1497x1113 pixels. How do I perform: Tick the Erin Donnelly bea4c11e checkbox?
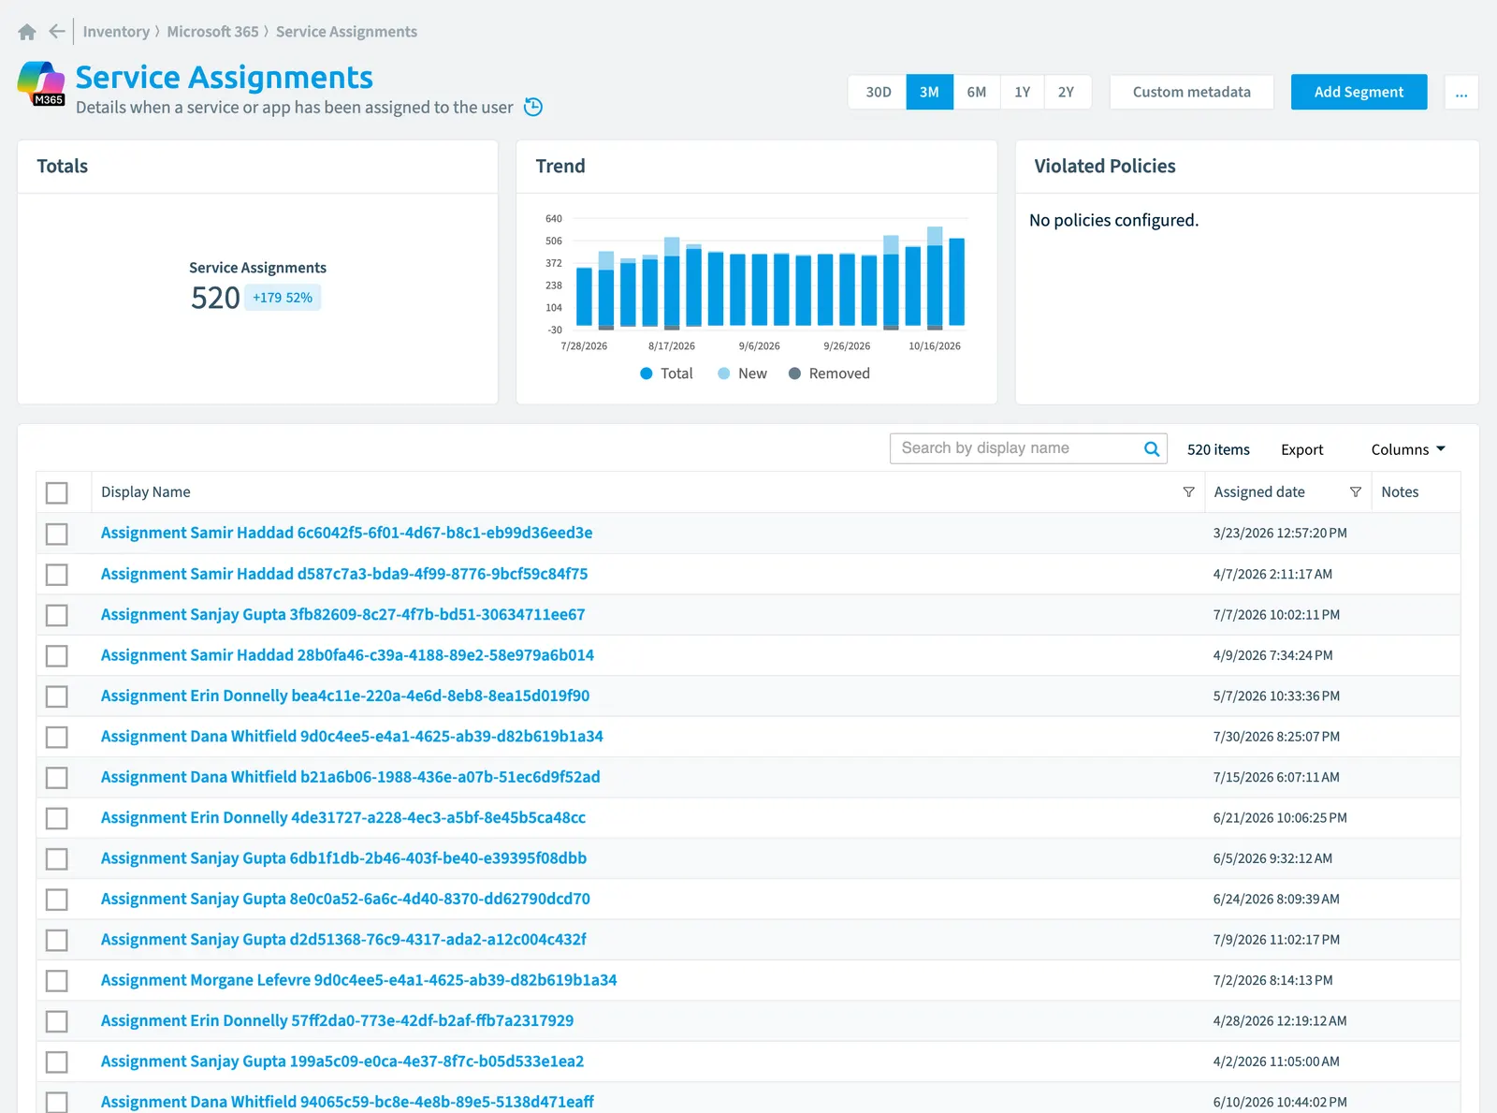[57, 696]
